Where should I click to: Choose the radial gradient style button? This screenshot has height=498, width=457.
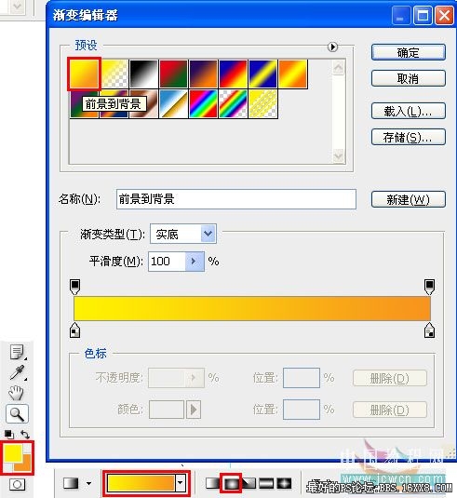coord(231,483)
